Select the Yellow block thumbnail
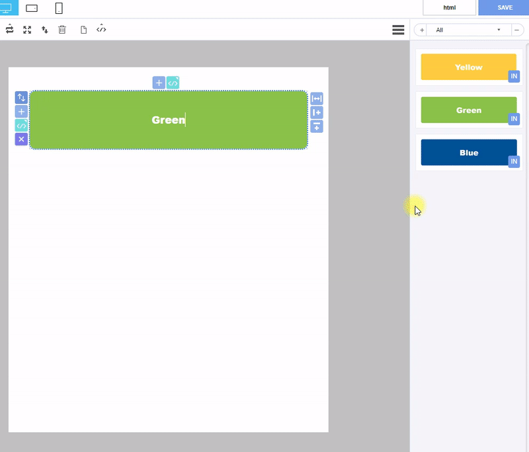The image size is (529, 452). click(x=468, y=67)
